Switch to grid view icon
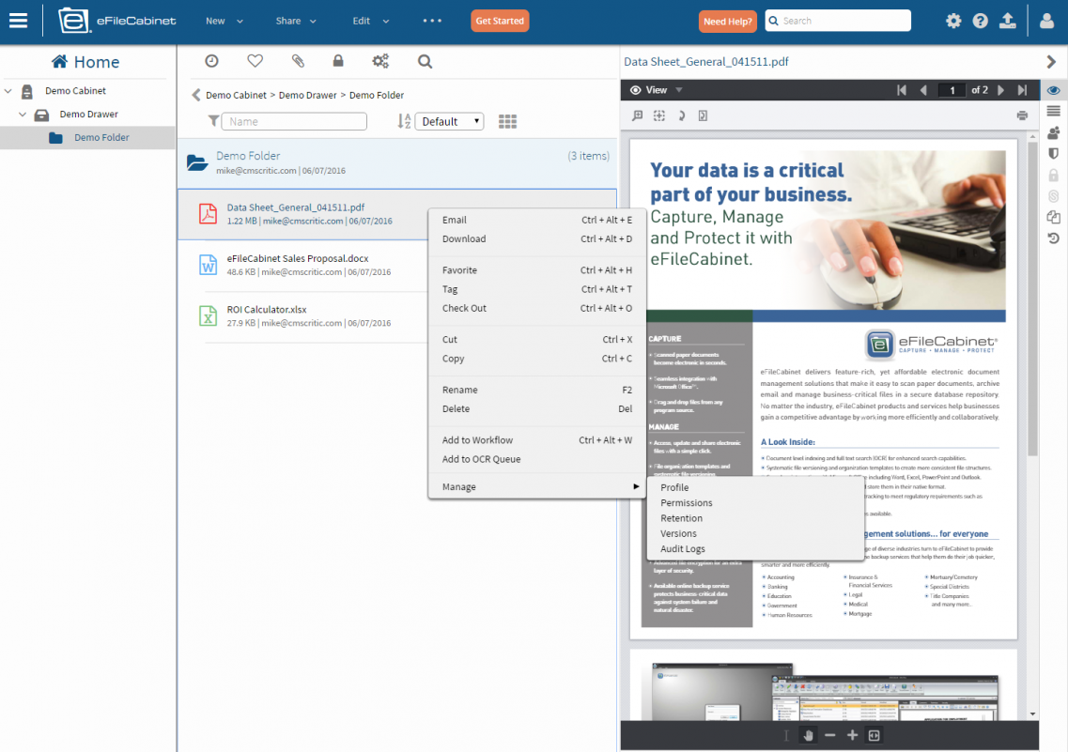Image resolution: width=1068 pixels, height=752 pixels. [507, 121]
